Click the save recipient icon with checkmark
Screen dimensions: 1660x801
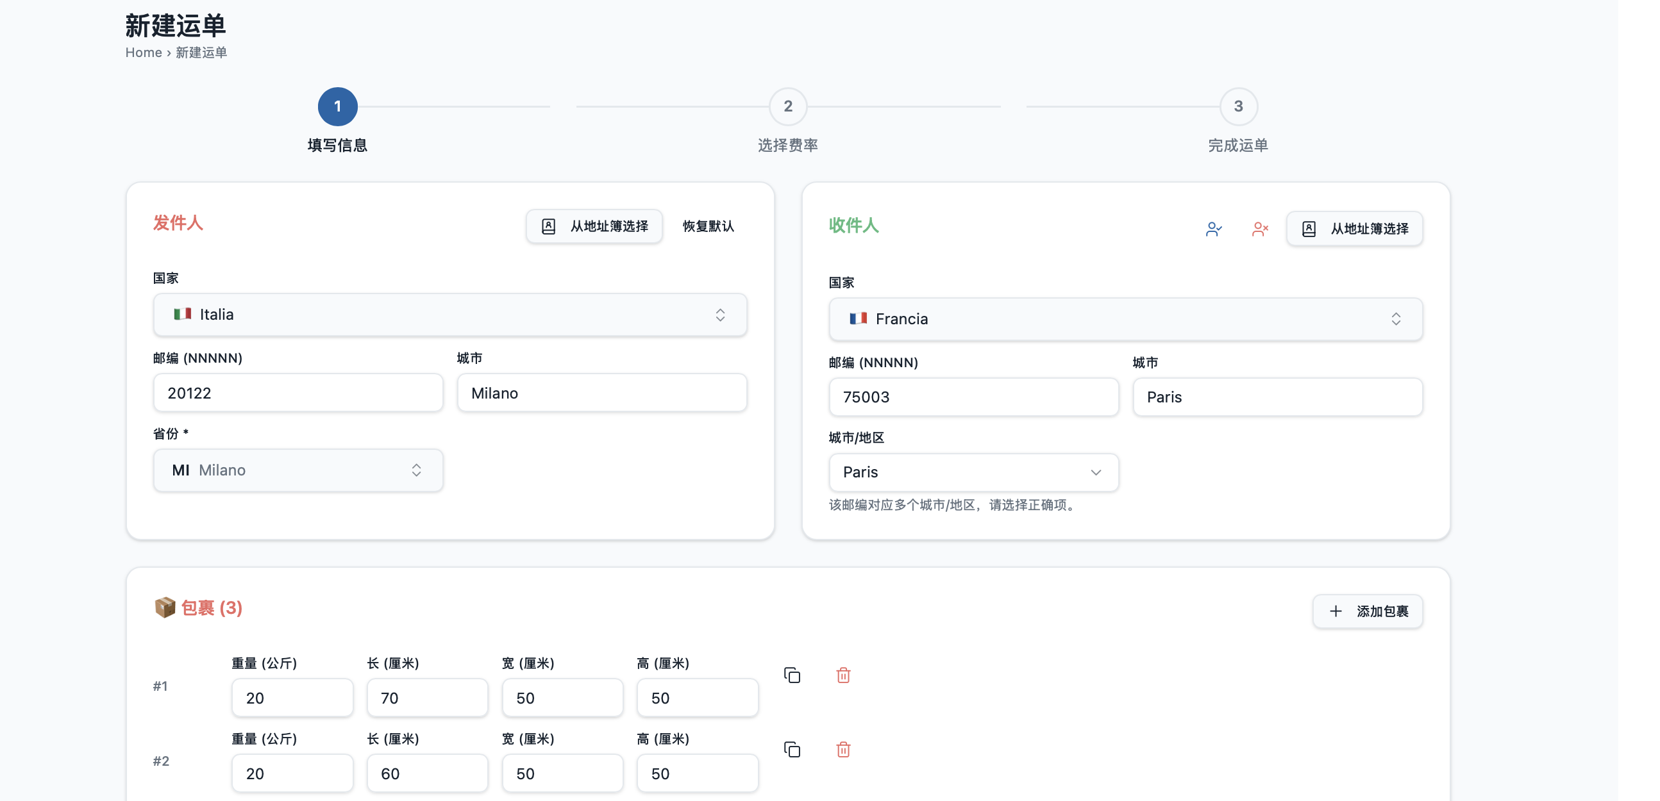[1214, 229]
